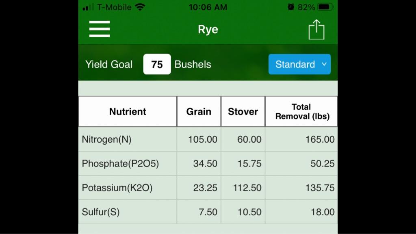The height and width of the screenshot is (234, 416).
Task: Tap the 10:06 AM status clock
Action: [208, 7]
